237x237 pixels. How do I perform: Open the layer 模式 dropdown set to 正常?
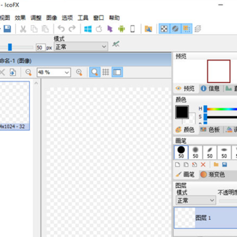[196, 200]
